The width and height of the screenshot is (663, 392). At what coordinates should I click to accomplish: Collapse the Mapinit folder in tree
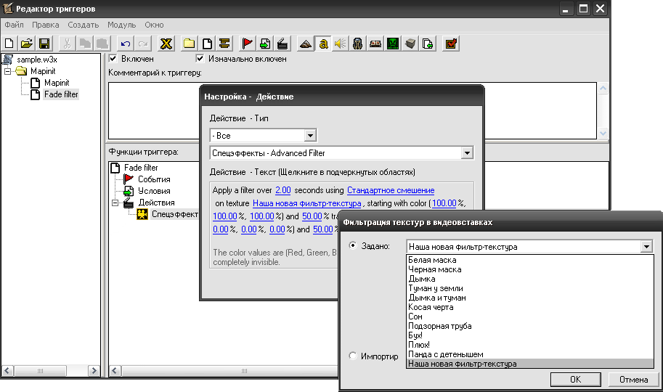pyautogui.click(x=8, y=71)
